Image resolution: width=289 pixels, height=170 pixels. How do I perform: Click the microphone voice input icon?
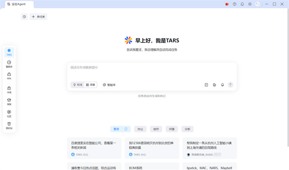click(223, 85)
